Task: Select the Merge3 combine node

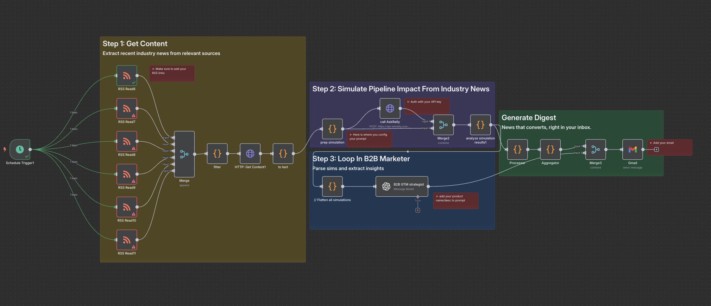Action: (596, 150)
